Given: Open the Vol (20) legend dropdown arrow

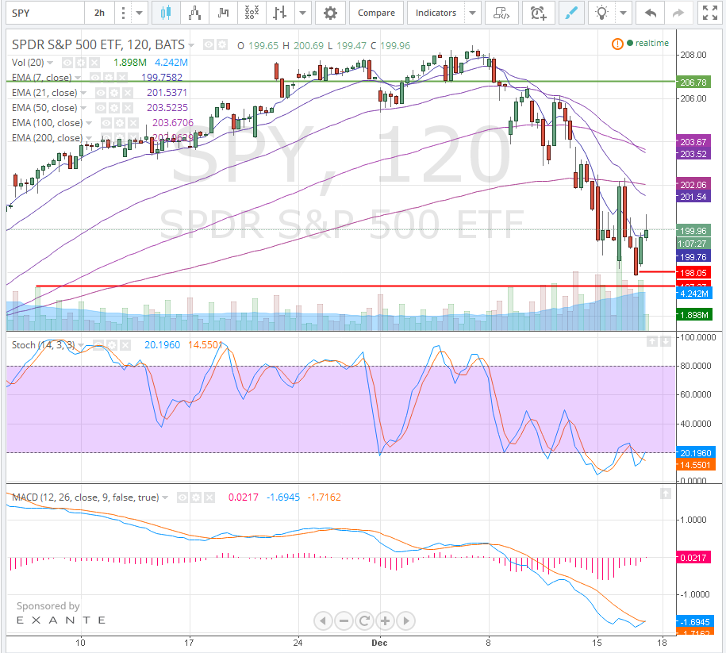Looking at the screenshot, I should [x=50, y=63].
